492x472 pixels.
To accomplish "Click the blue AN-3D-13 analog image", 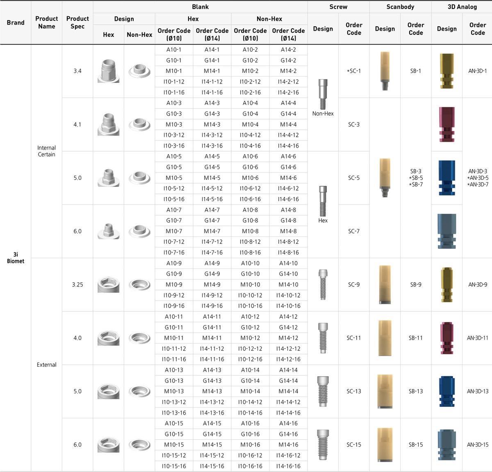I will point(447,391).
